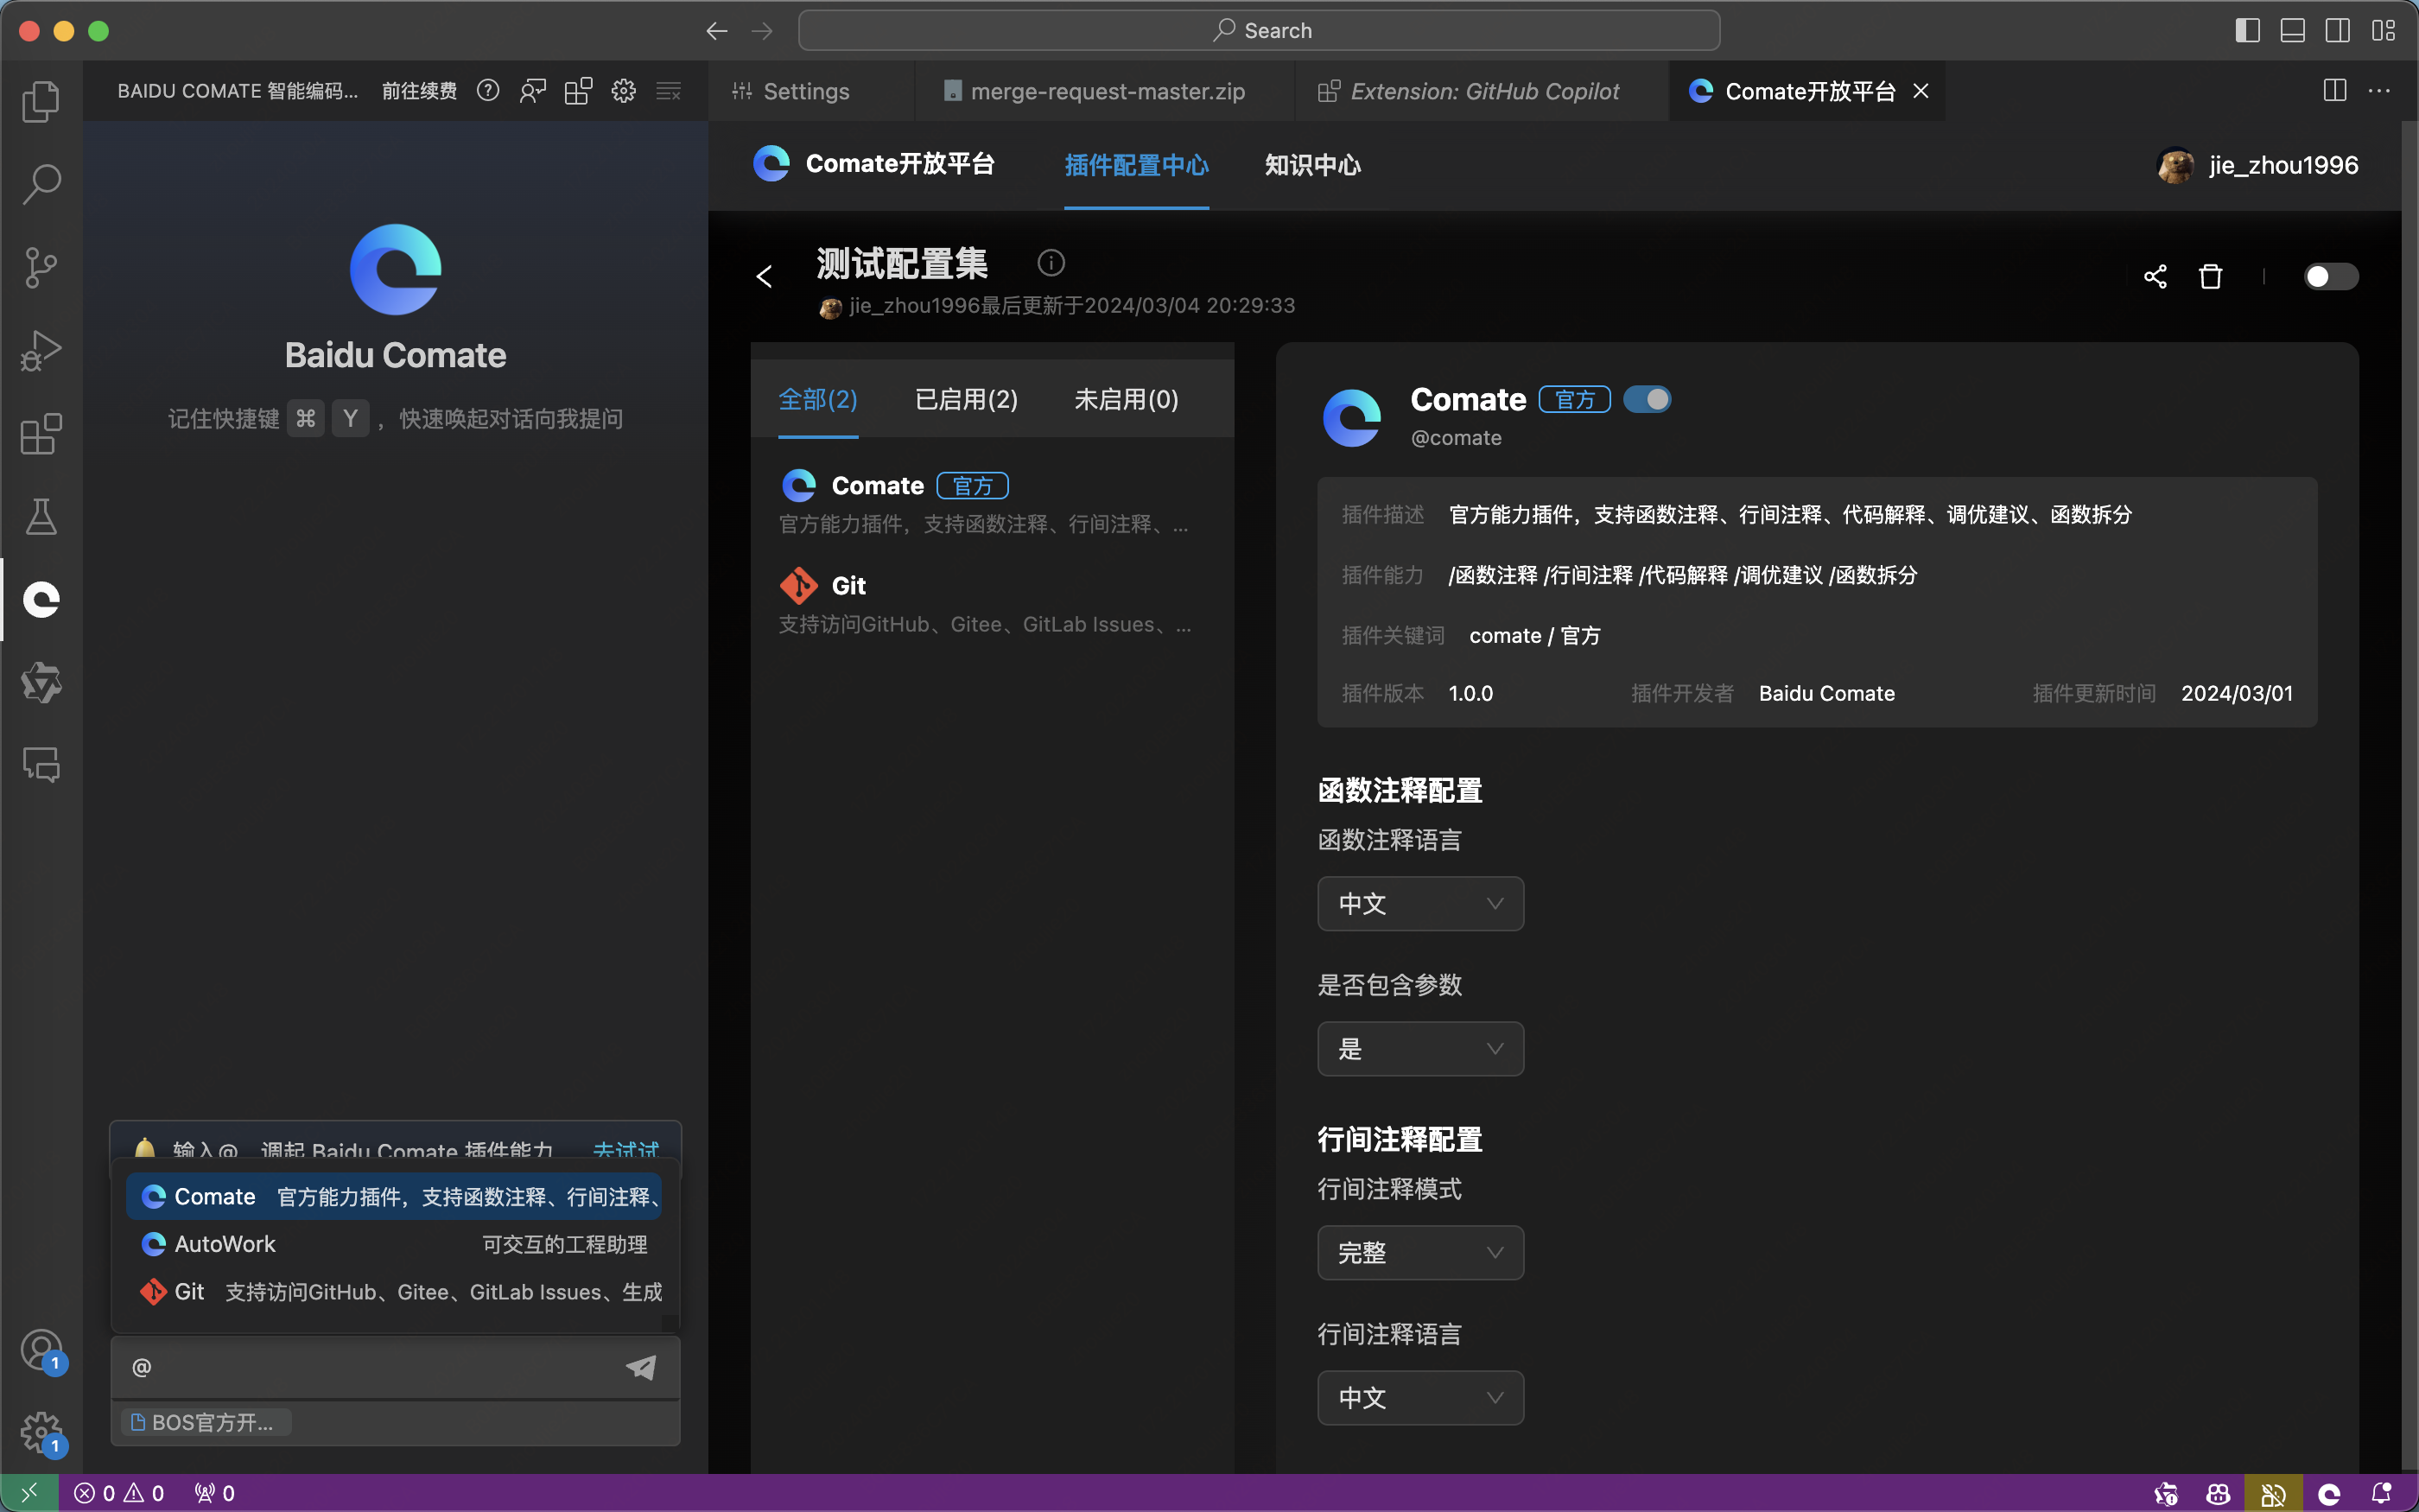This screenshot has width=2419, height=1512.
Task: Click Copilot icon in status bar
Action: pyautogui.click(x=2218, y=1493)
